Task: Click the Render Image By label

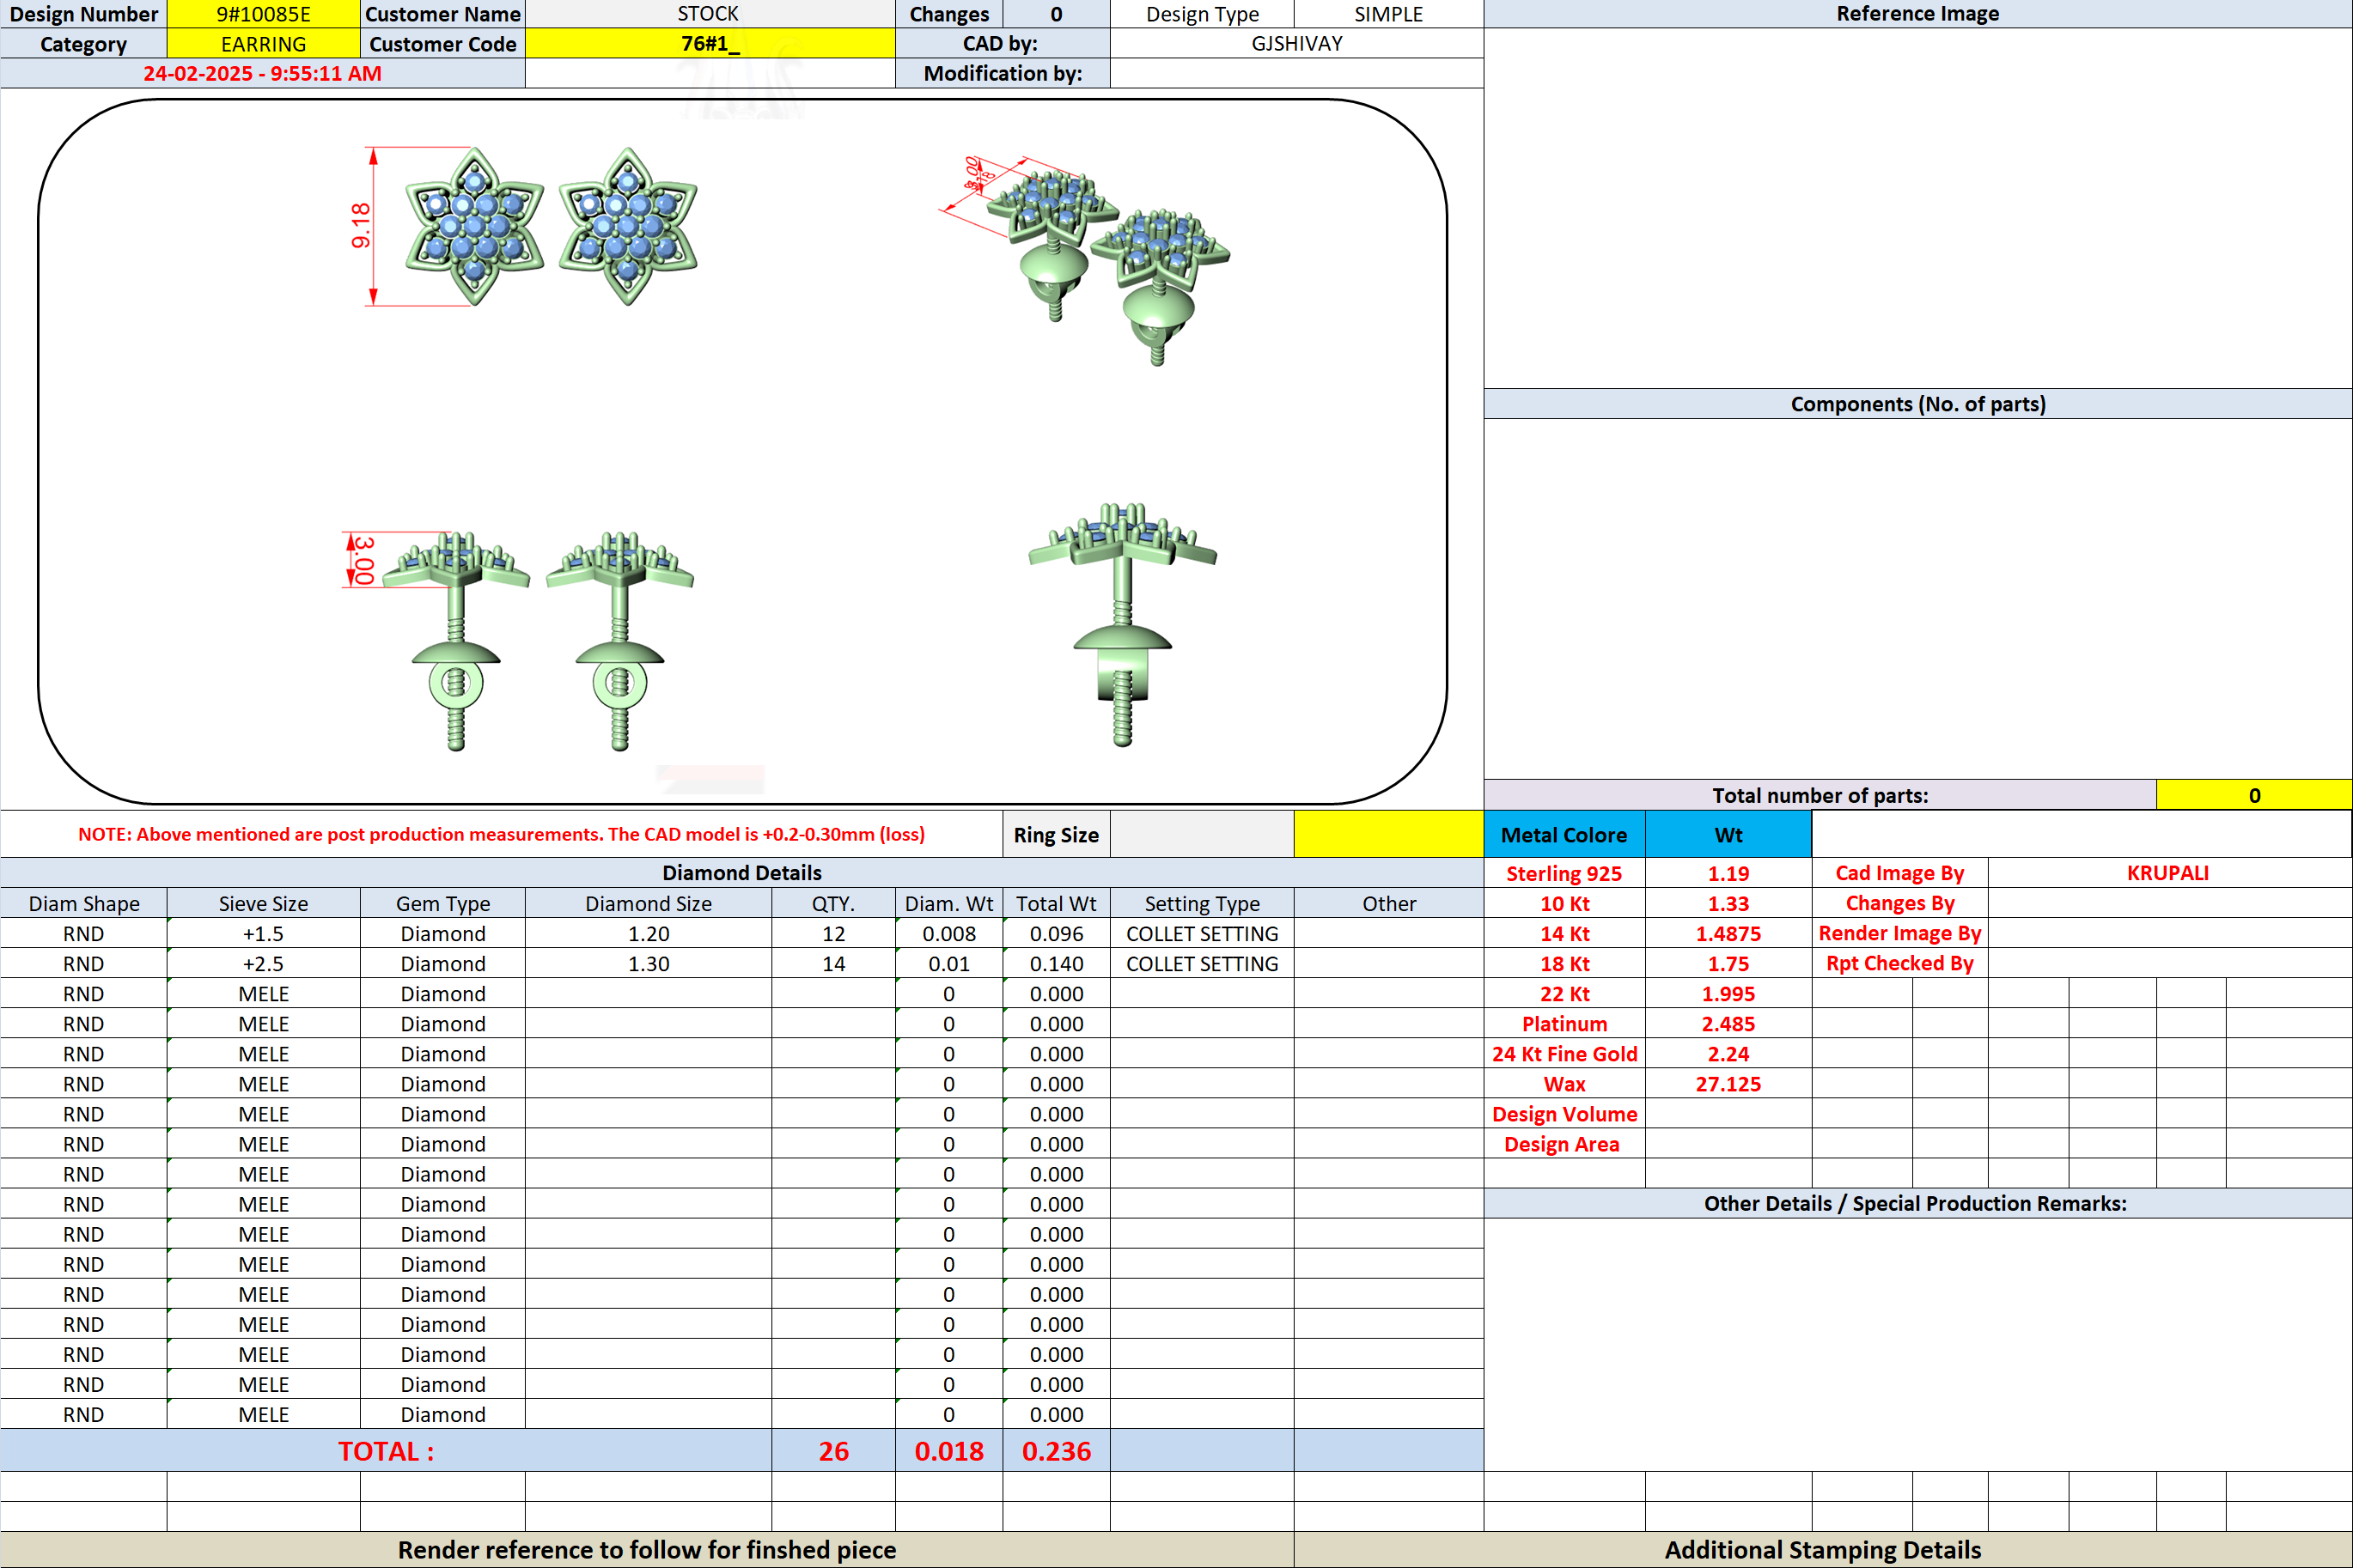Action: coord(1899,933)
